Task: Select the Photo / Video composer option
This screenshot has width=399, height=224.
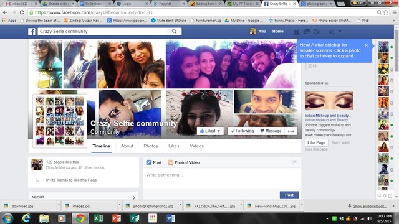Action: click(184, 162)
